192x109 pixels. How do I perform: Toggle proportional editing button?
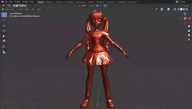point(105,6)
